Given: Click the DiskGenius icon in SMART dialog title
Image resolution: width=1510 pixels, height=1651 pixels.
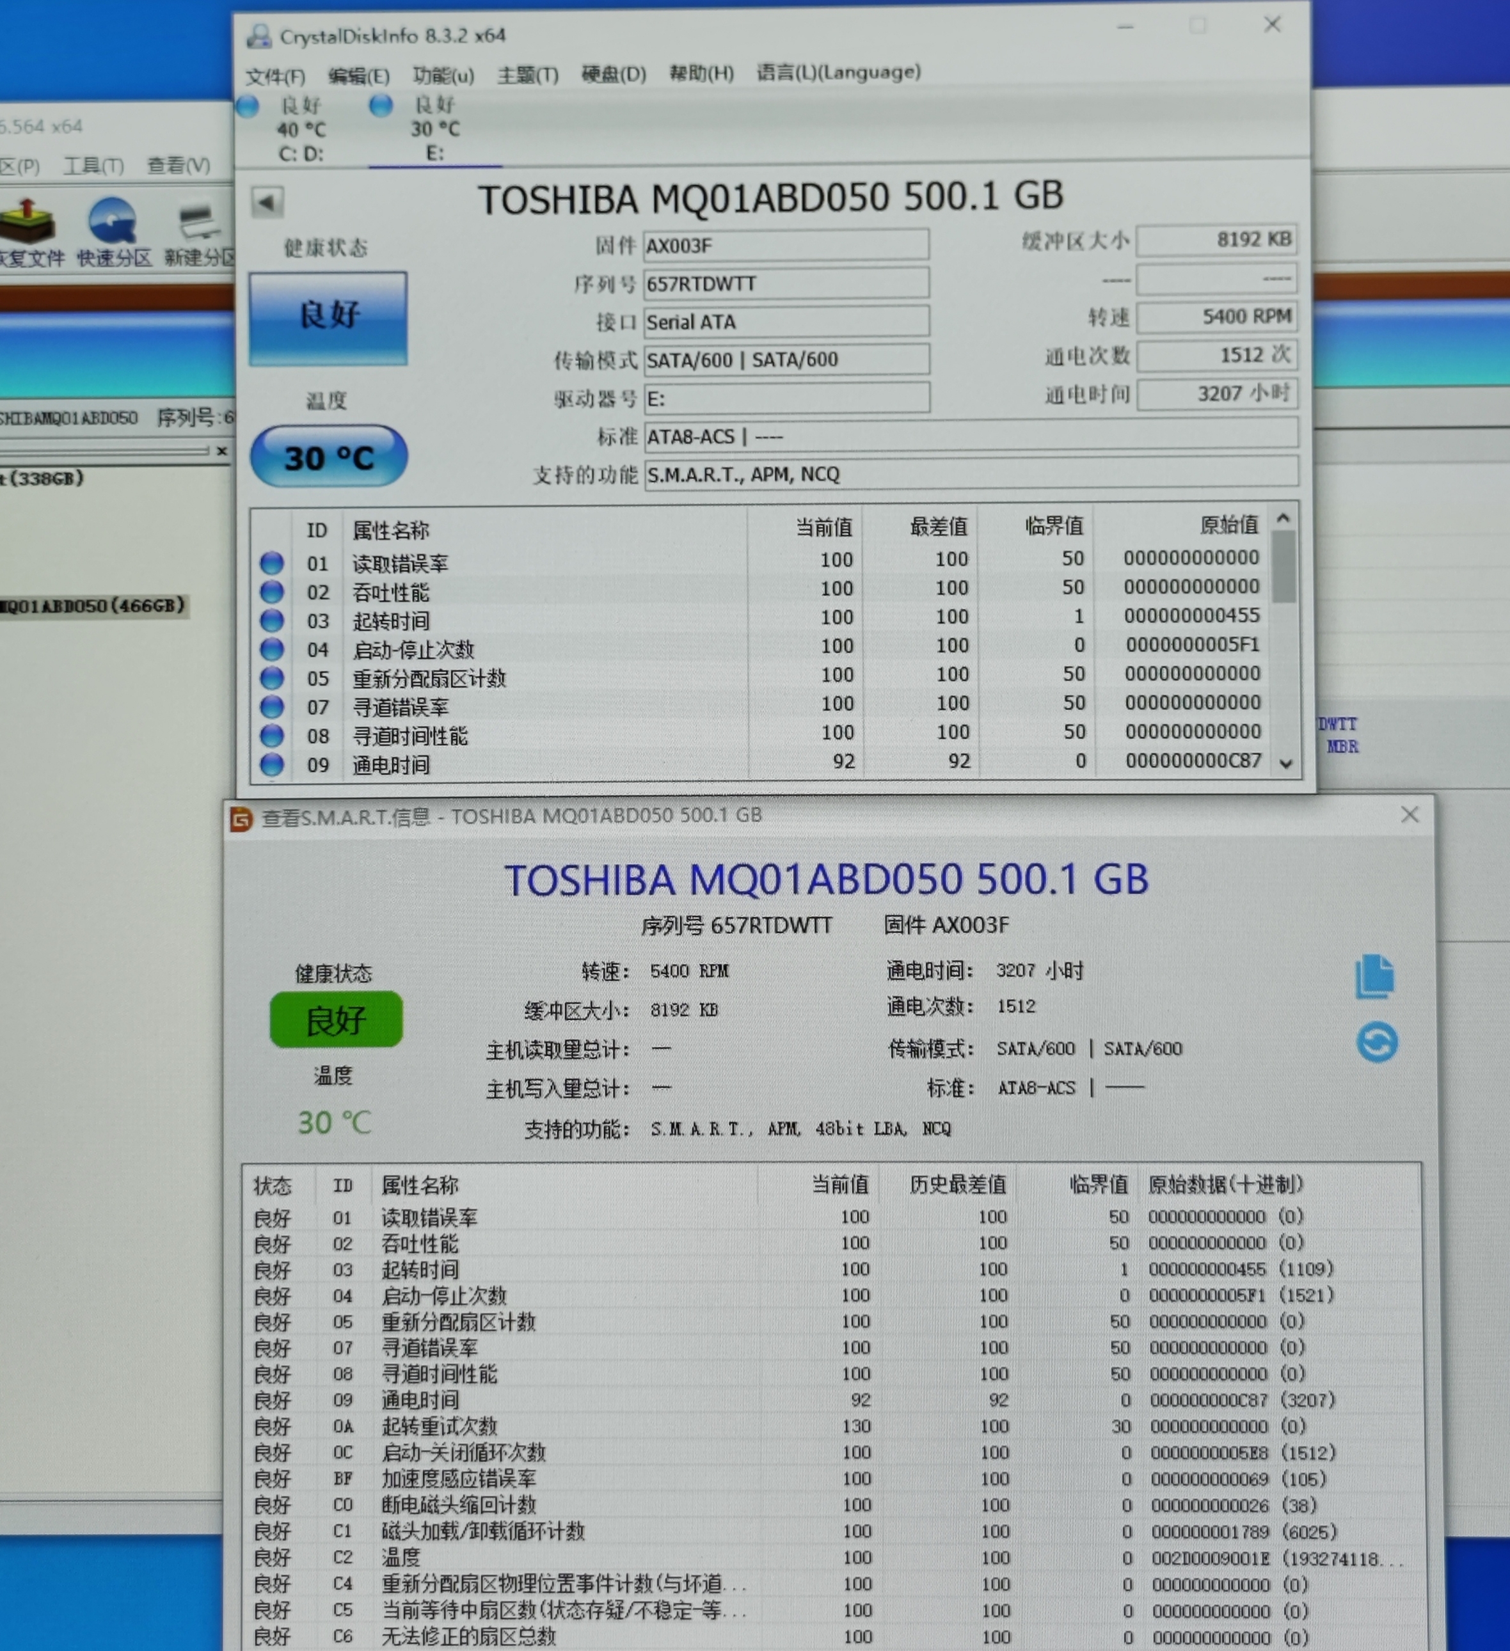Looking at the screenshot, I should pos(242,818).
